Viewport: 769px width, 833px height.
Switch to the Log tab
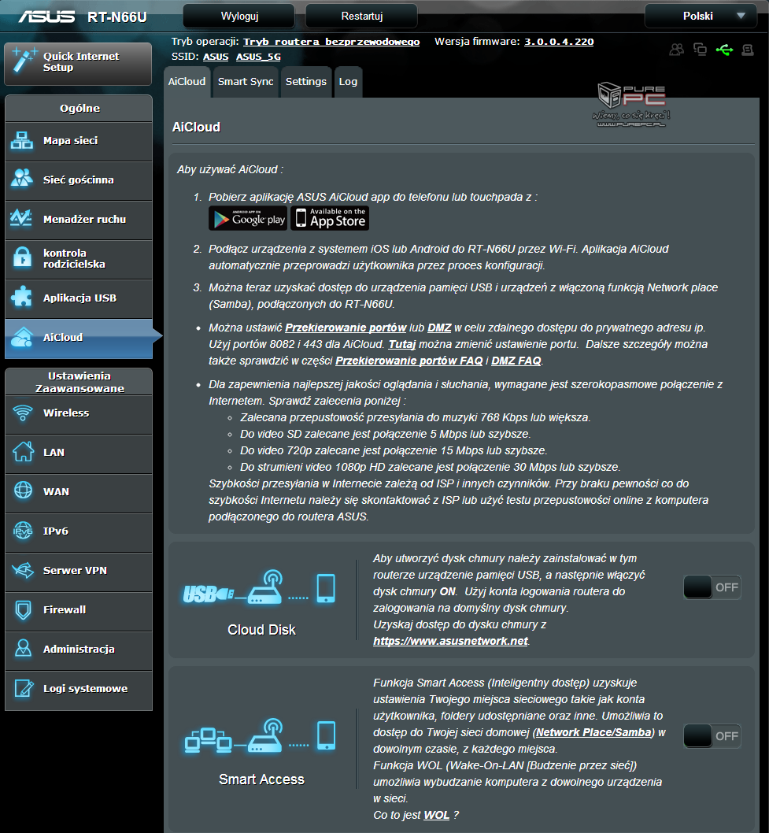[348, 82]
